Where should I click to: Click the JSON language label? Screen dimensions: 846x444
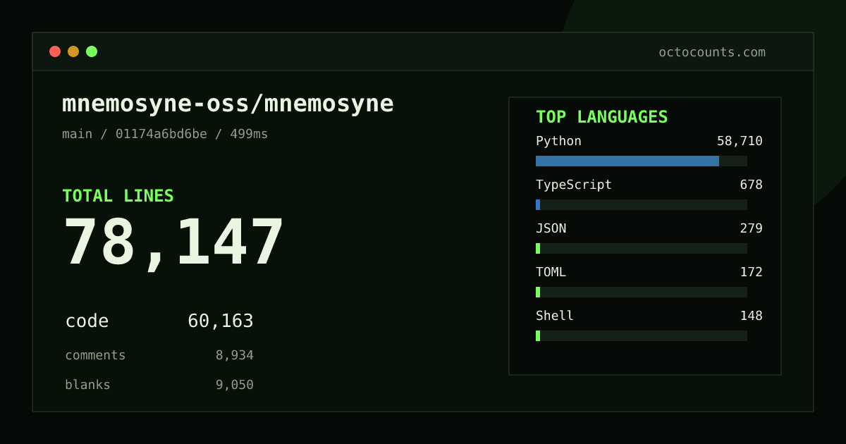[551, 228]
